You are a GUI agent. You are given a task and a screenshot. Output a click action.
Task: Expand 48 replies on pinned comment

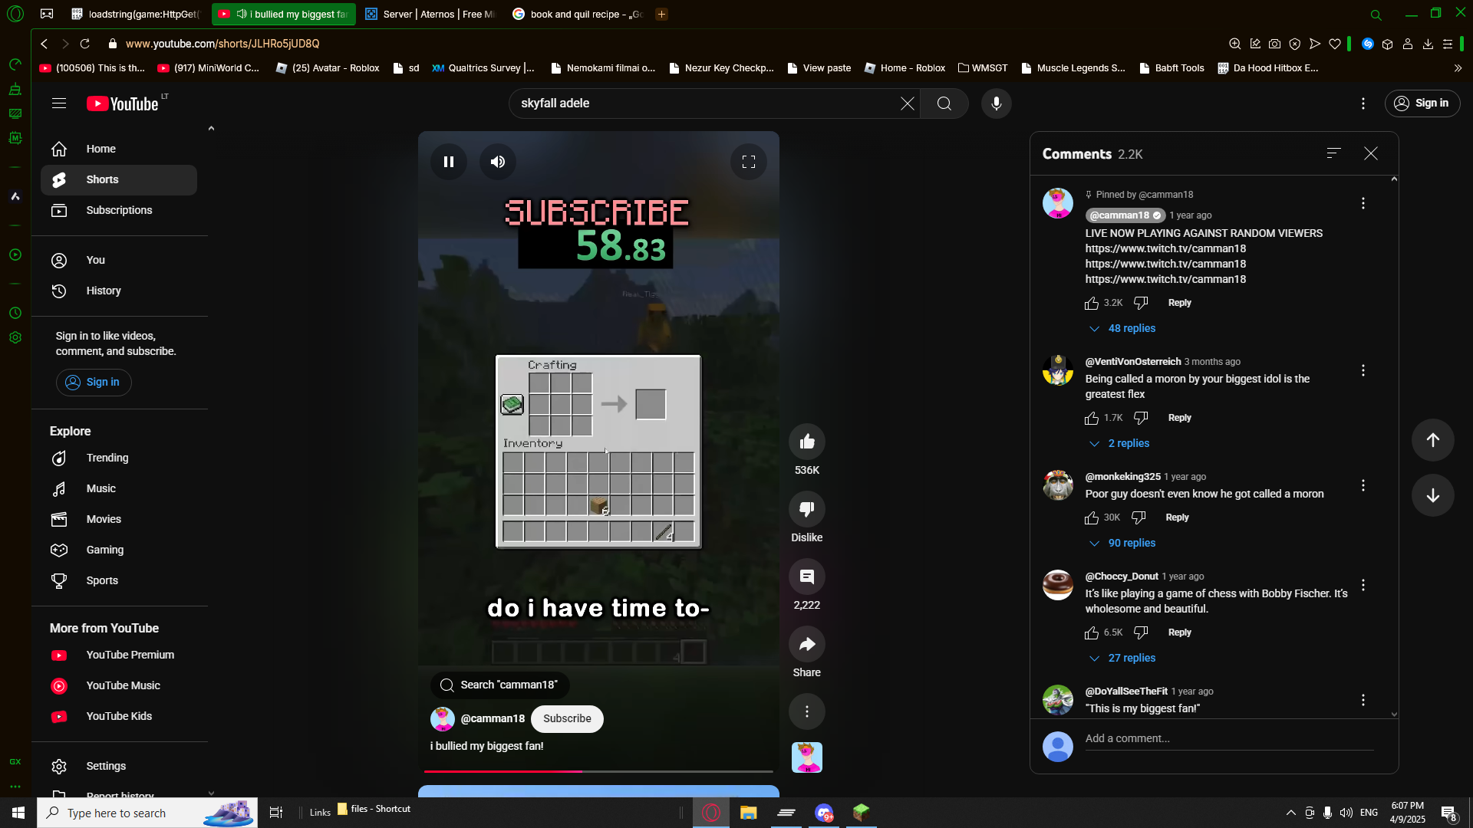[1123, 328]
